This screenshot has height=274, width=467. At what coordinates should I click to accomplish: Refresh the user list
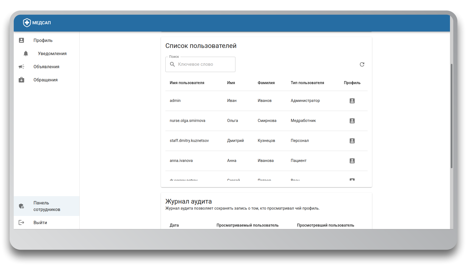point(362,64)
